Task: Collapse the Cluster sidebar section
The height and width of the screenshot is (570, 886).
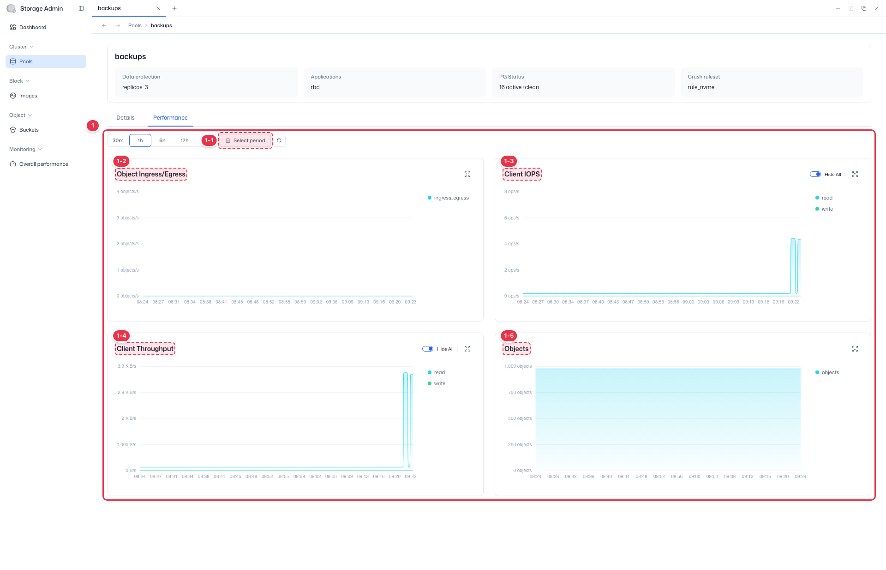Action: 21,47
